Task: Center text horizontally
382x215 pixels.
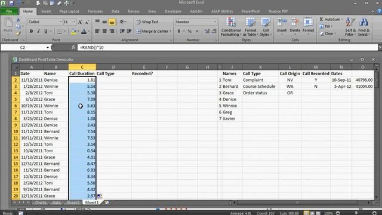Action: click(x=104, y=31)
